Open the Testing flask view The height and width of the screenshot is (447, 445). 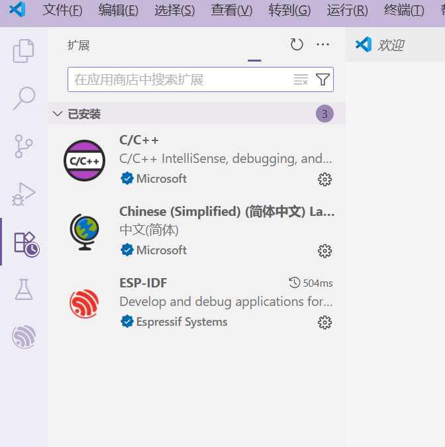point(24,289)
